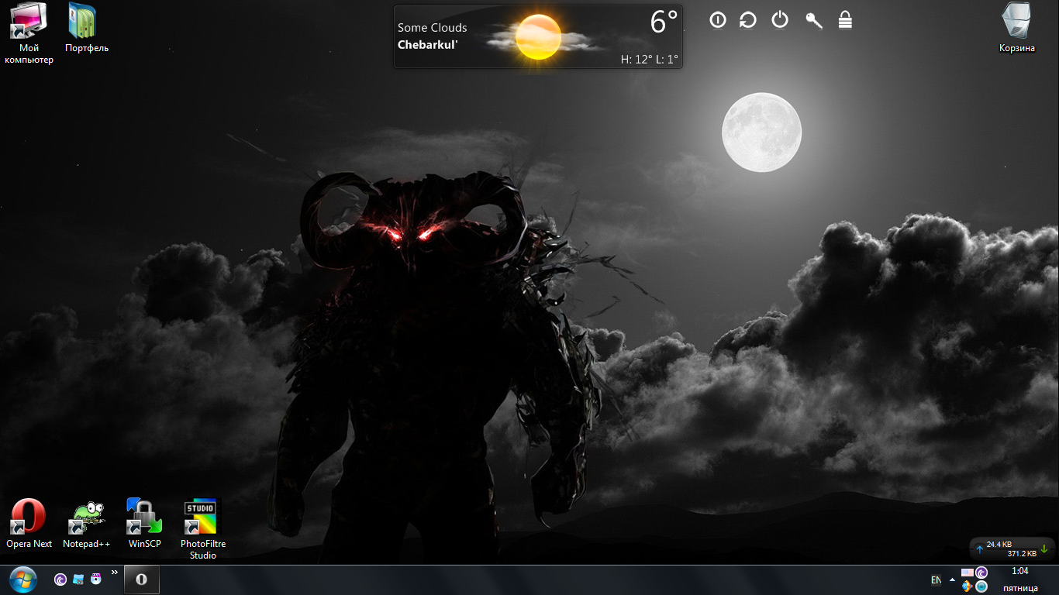Open the taskbar clock showing 1:04
1059x595 pixels.
pos(1020,580)
